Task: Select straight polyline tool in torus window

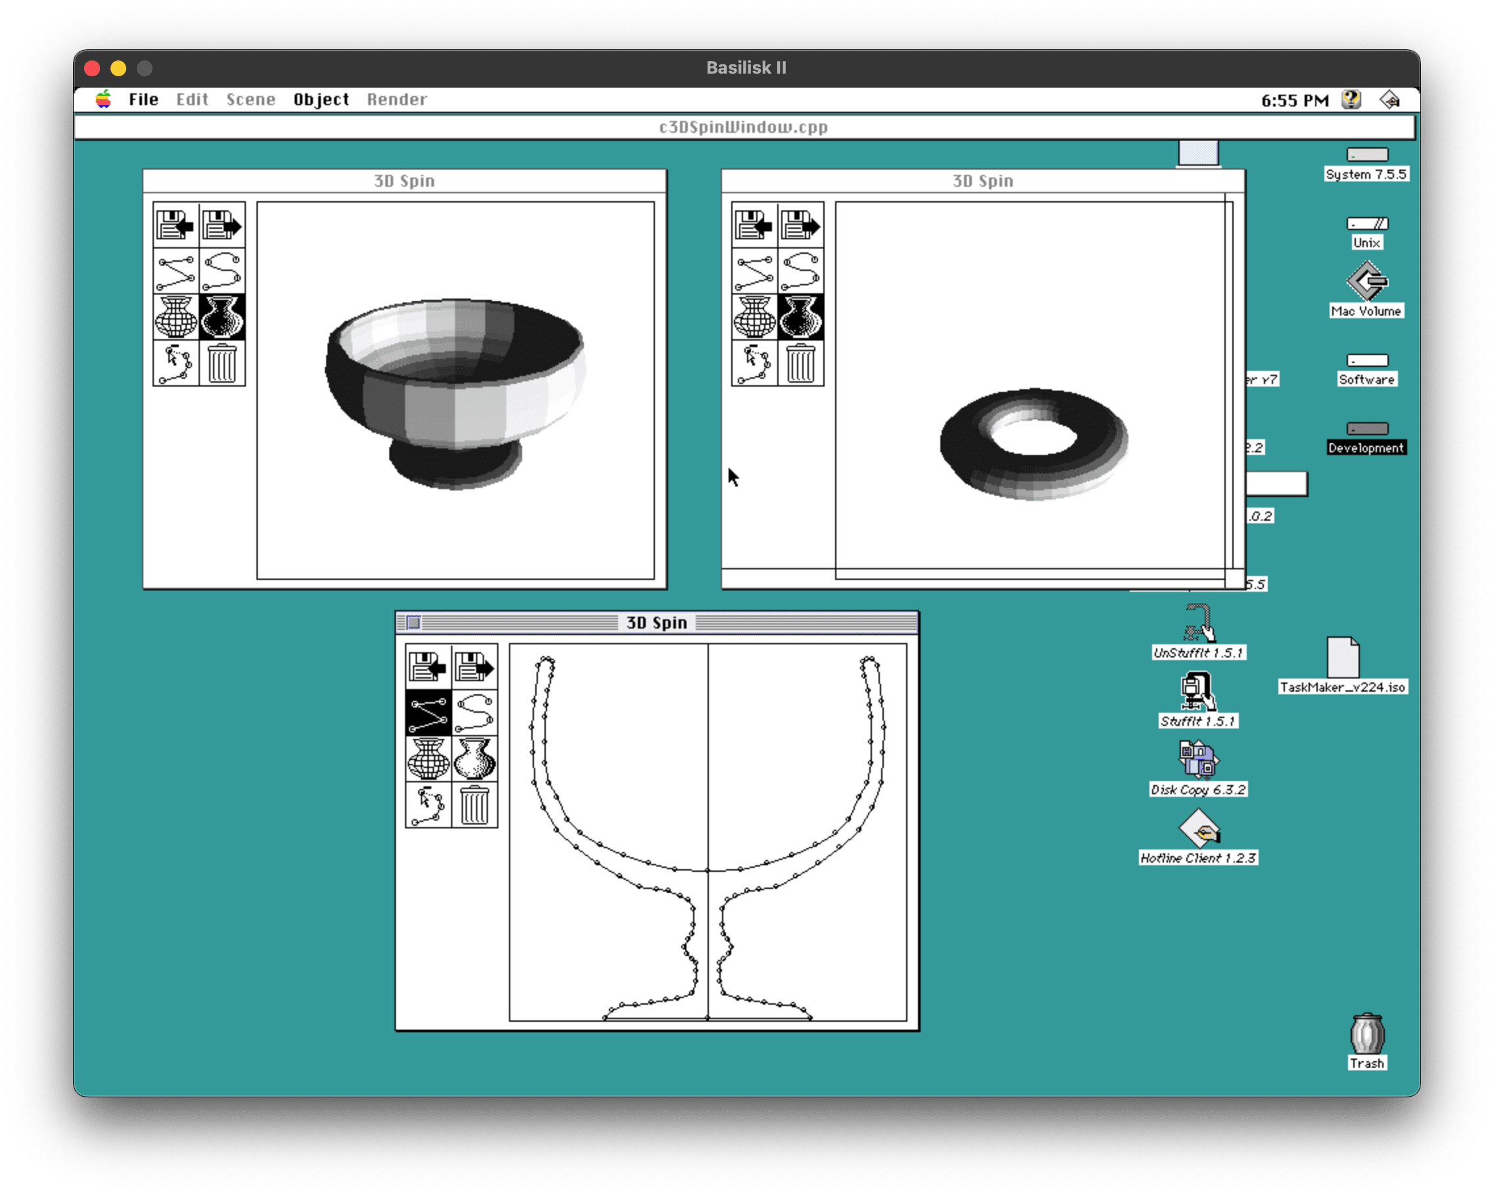Action: 754,271
